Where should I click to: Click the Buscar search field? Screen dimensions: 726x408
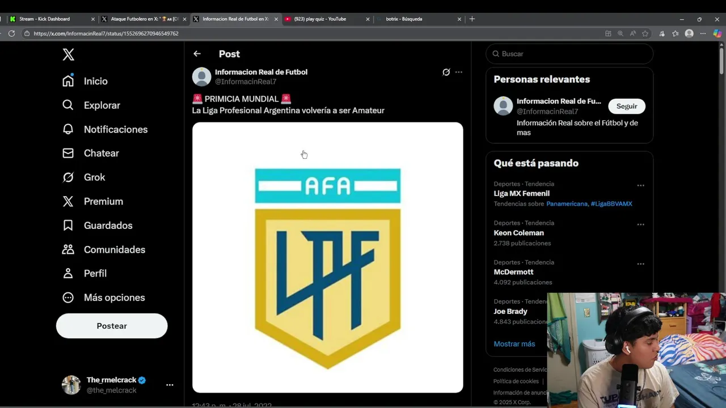569,54
